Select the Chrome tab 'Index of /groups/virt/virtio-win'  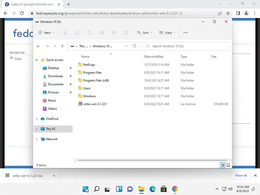[33, 4]
